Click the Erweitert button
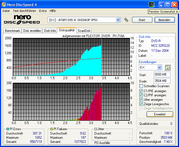Screen dimensions: 179x147 point(160,114)
